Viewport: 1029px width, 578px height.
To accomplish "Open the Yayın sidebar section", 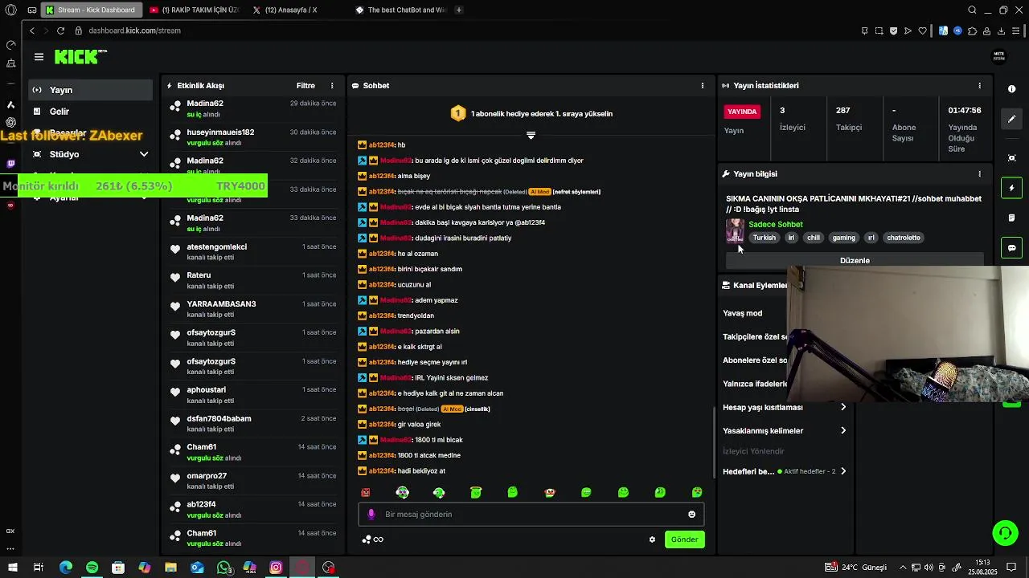I will [x=90, y=90].
